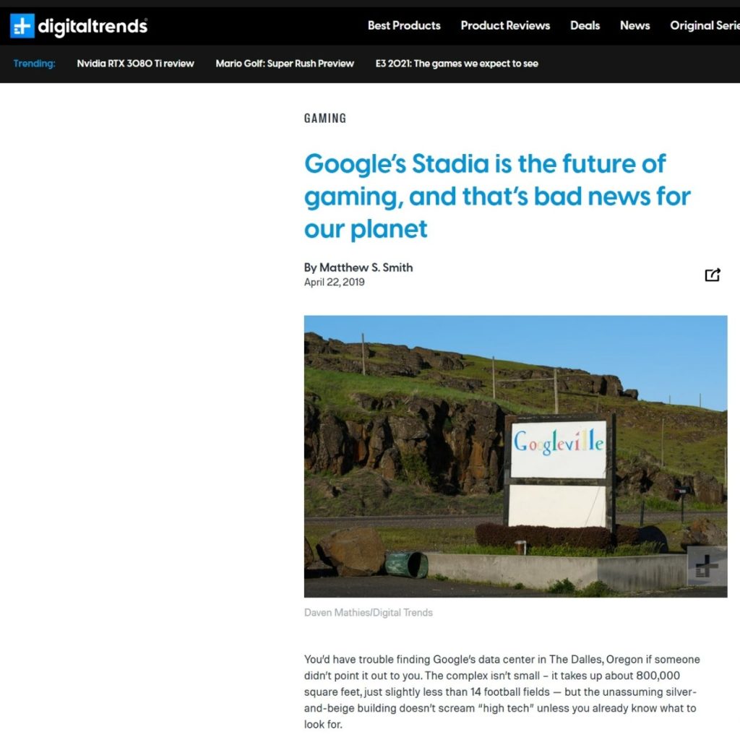Click the Digital Trends watermark icon on photo
The image size is (740, 740).
point(707,566)
